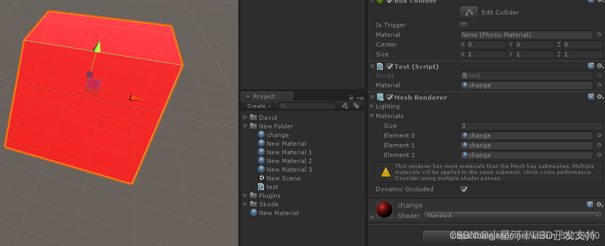Click the Test script Material field change
The height and width of the screenshot is (246, 605).
[x=526, y=85]
